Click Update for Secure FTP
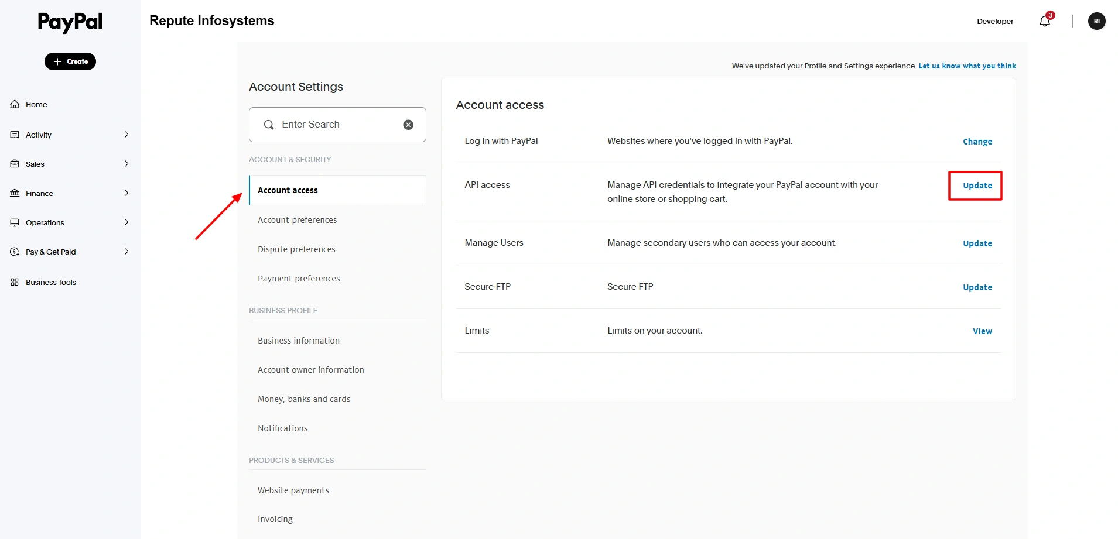The width and height of the screenshot is (1118, 539). point(977,287)
